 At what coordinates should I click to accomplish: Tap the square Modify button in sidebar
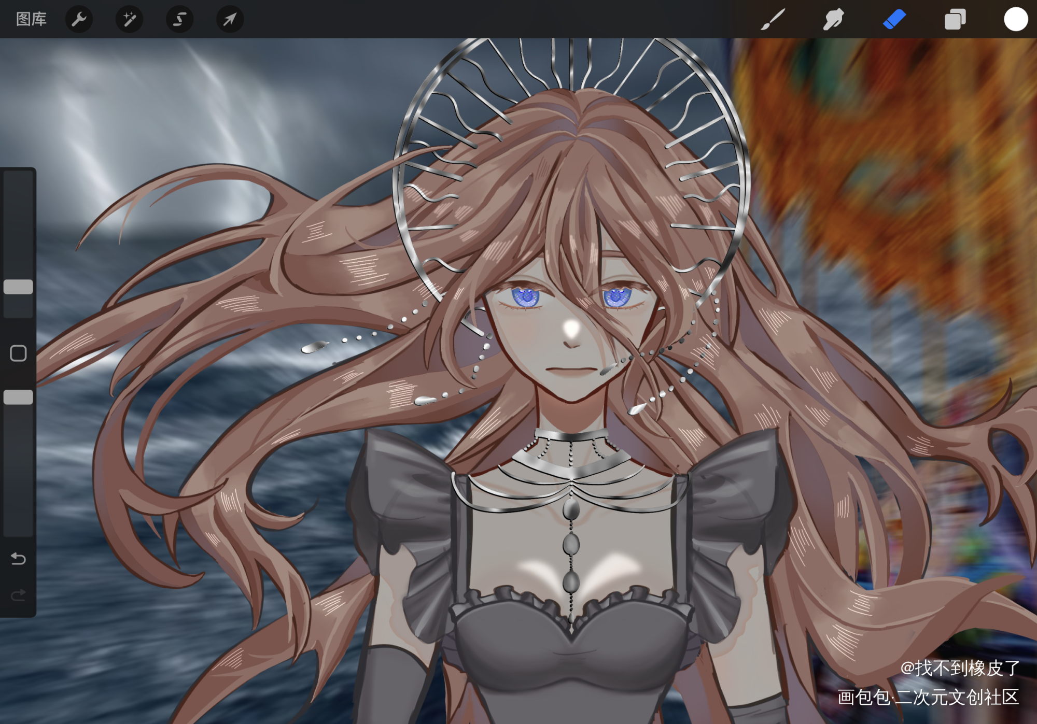18,353
